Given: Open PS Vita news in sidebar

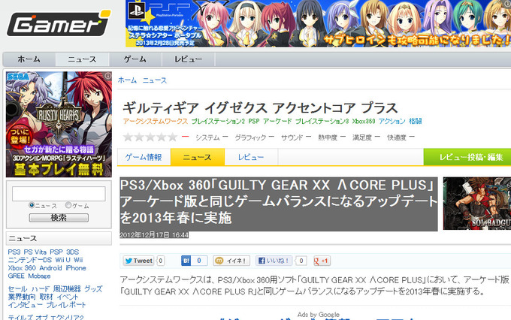Looking at the screenshot, I should [35, 252].
